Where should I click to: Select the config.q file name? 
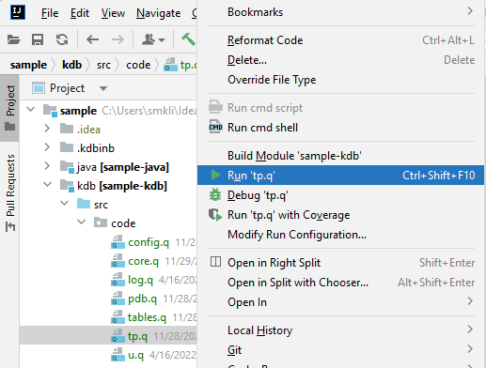149,242
